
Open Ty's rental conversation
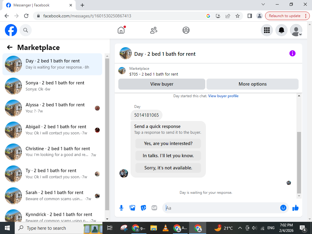[52, 174]
